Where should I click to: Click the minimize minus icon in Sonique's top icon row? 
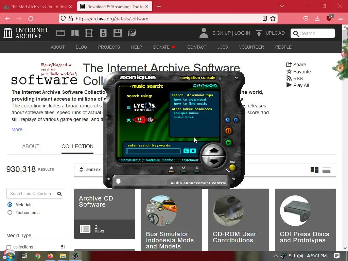pyautogui.click(x=211, y=86)
